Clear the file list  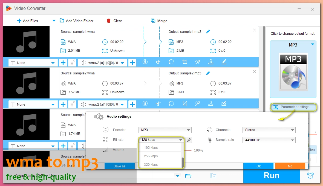pos(114,21)
